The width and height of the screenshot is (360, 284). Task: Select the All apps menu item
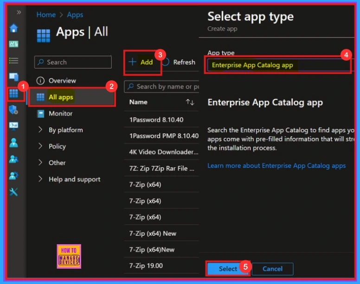coord(72,97)
